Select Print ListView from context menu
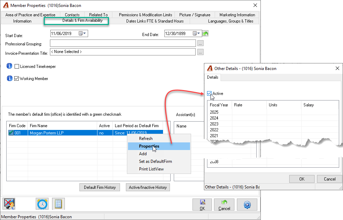Image resolution: width=343 pixels, height=220 pixels. pyautogui.click(x=159, y=169)
